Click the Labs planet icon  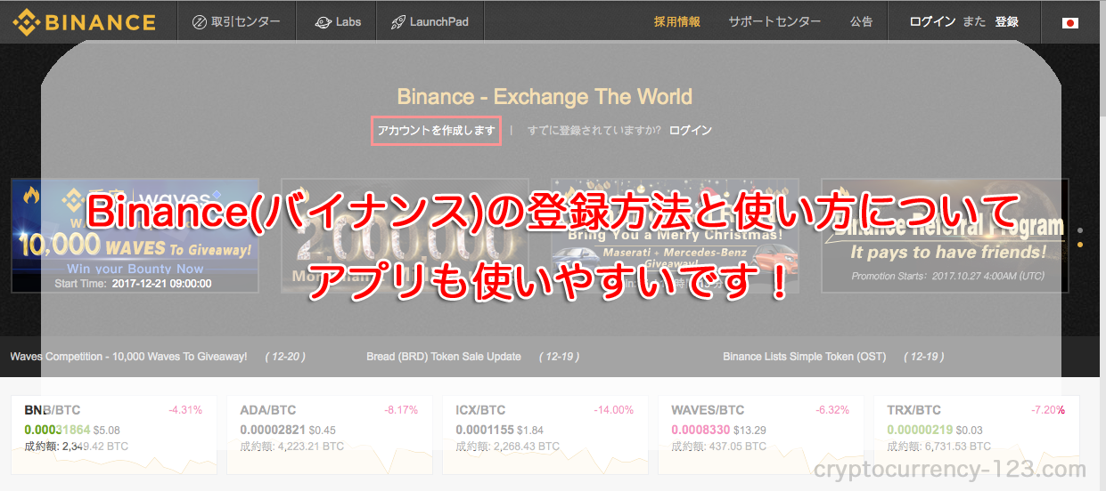pos(323,21)
